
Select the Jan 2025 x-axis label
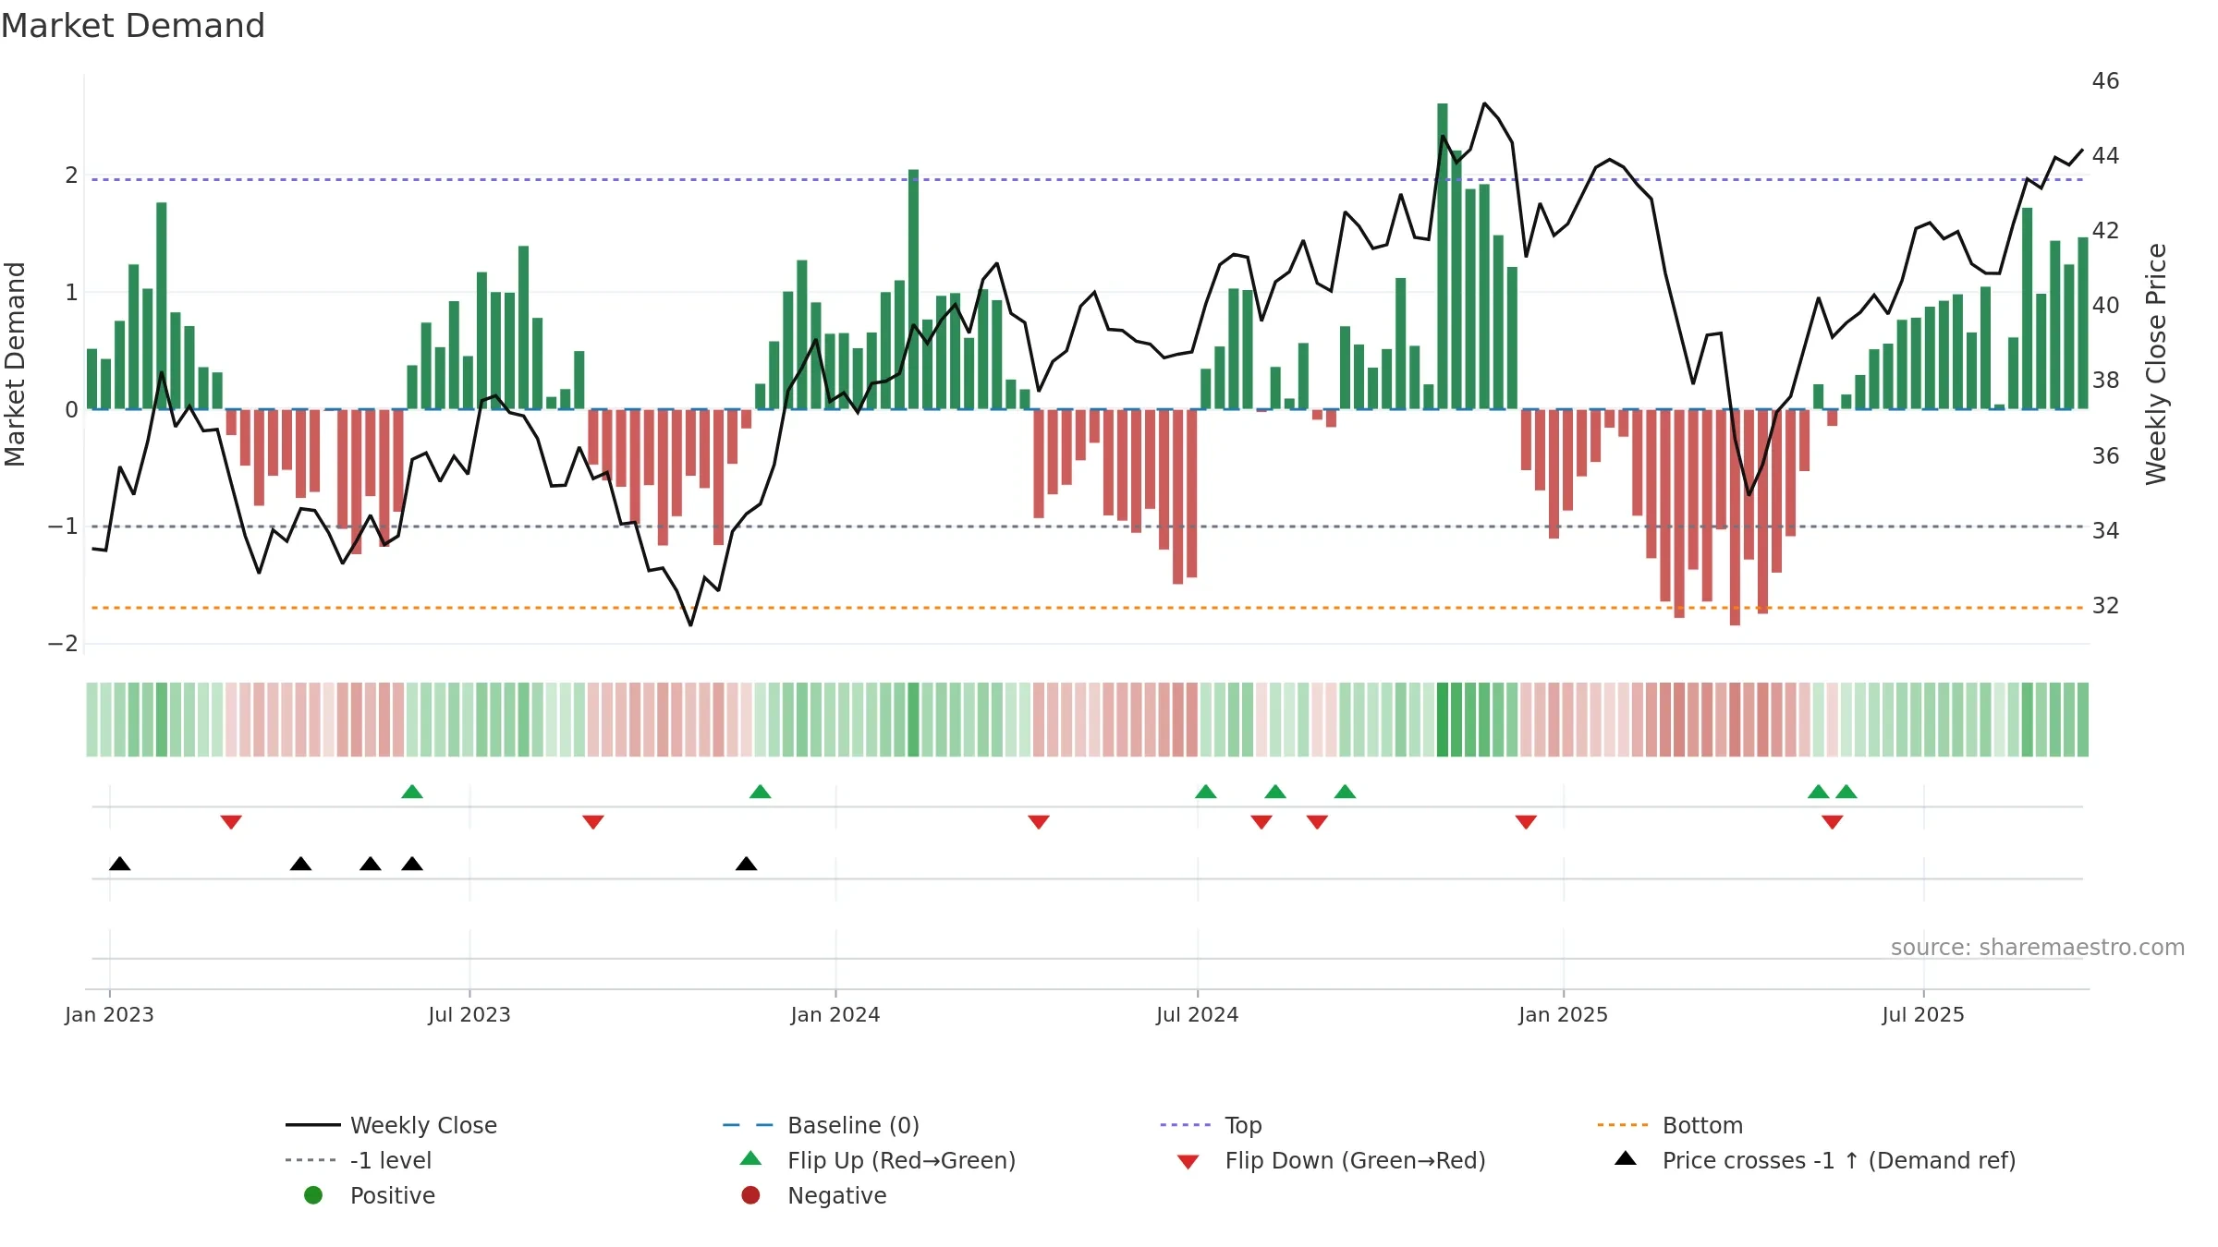coord(1564,1014)
